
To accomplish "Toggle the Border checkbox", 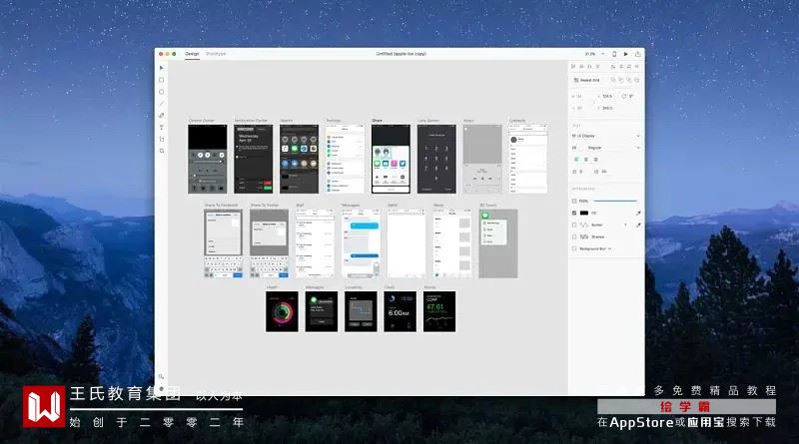I will [574, 224].
